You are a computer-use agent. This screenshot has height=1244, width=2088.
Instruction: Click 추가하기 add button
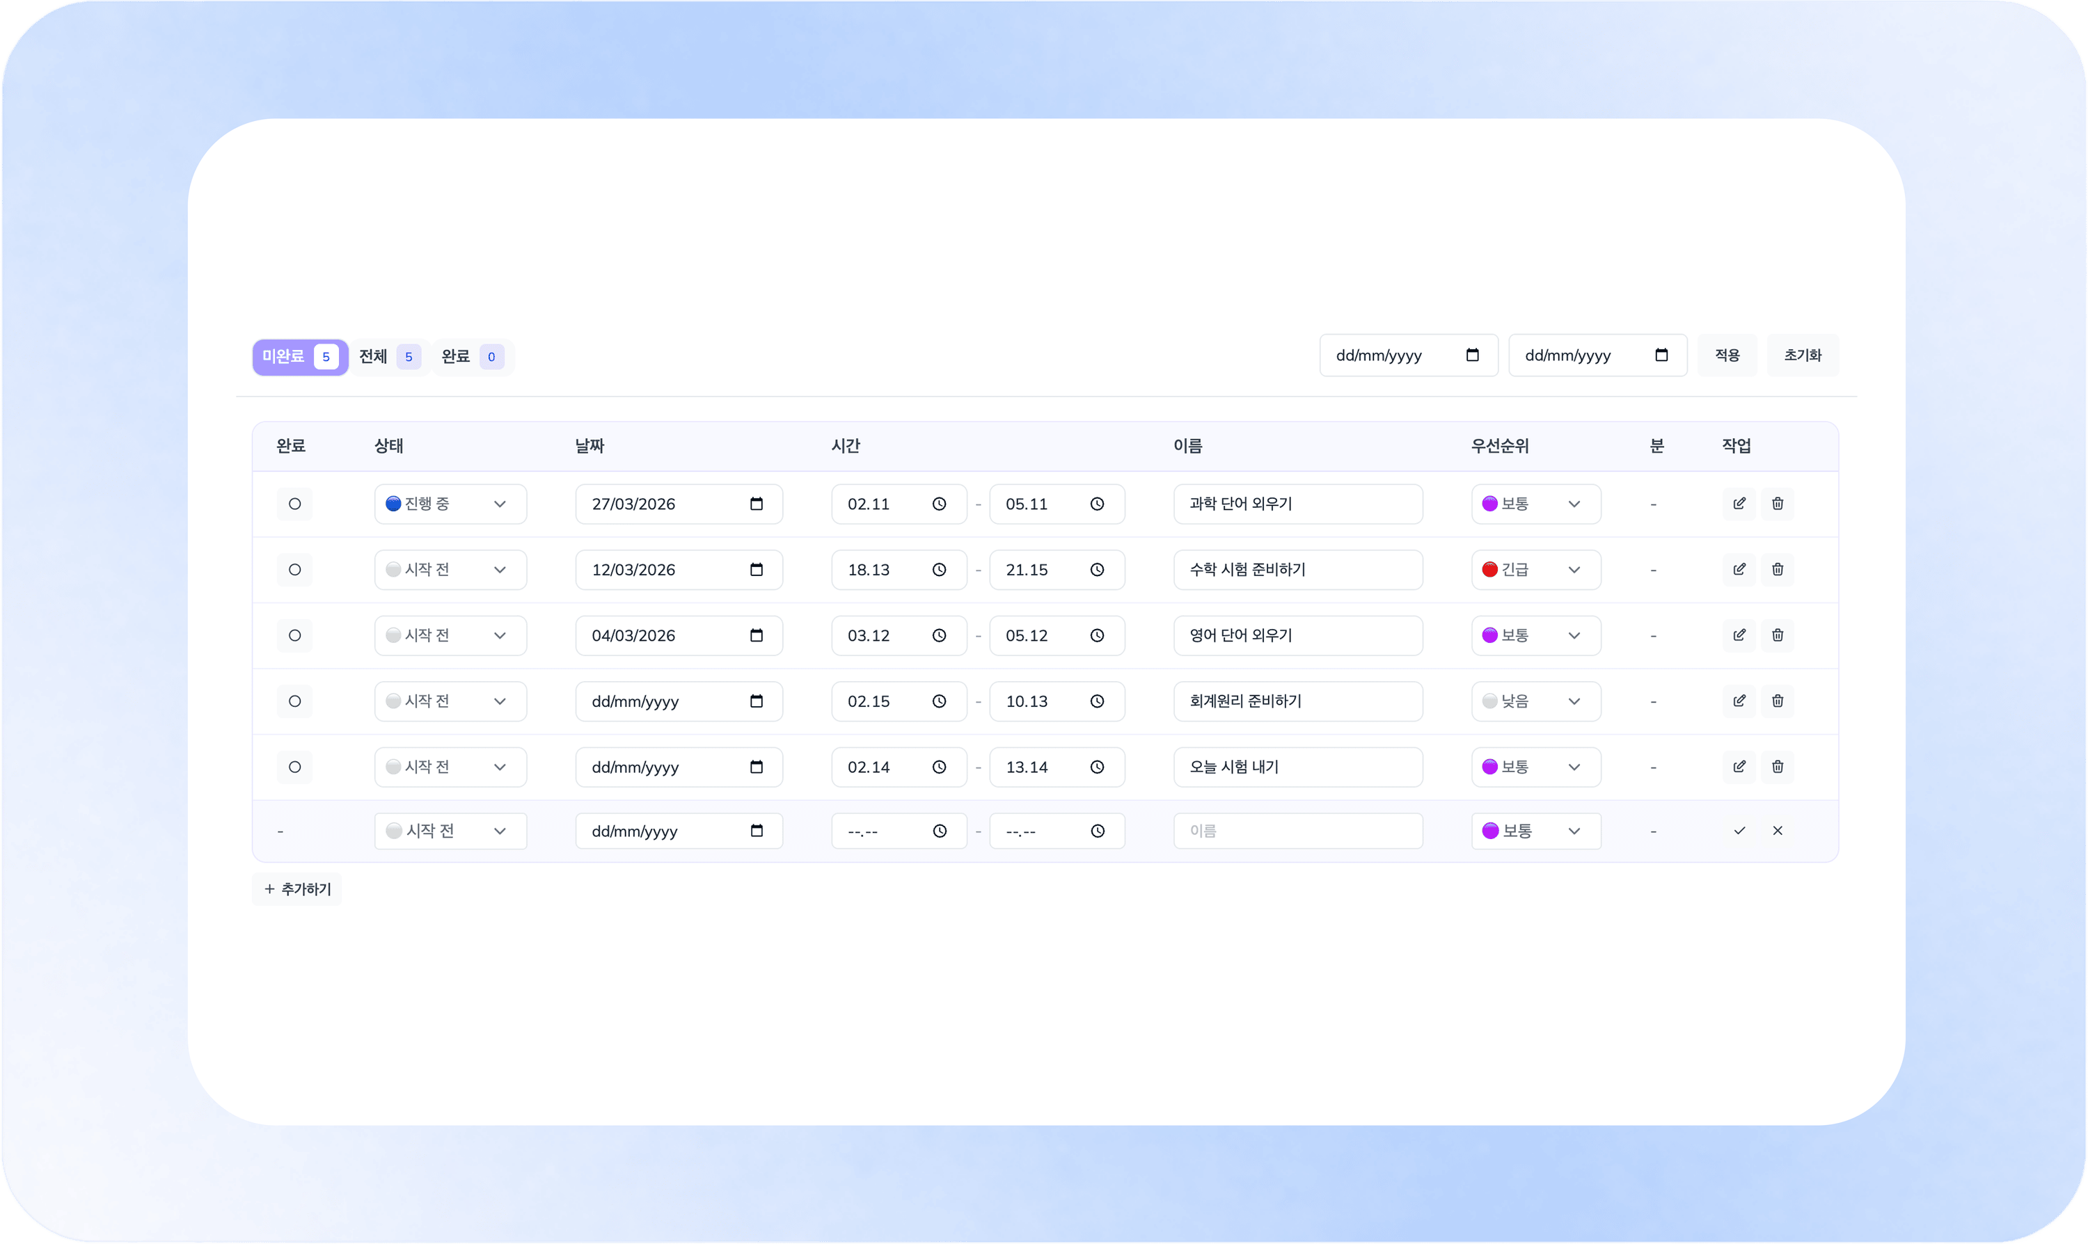click(298, 888)
